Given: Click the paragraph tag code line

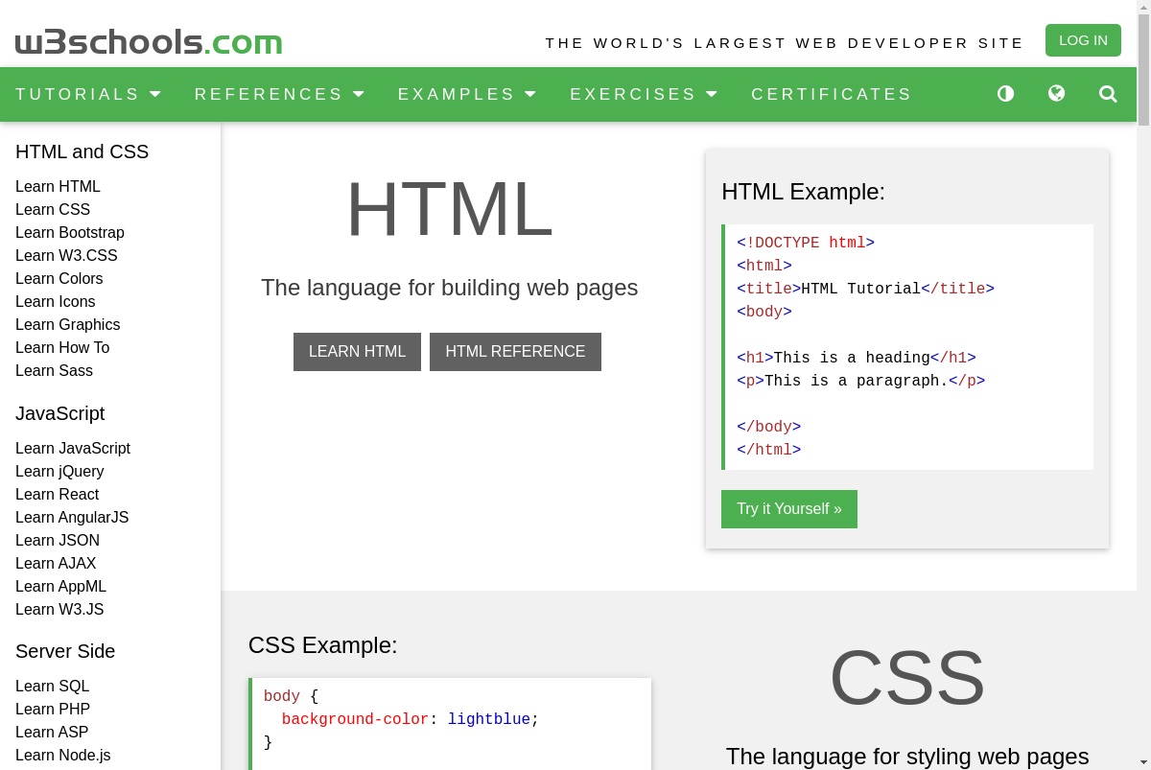Looking at the screenshot, I should (860, 382).
